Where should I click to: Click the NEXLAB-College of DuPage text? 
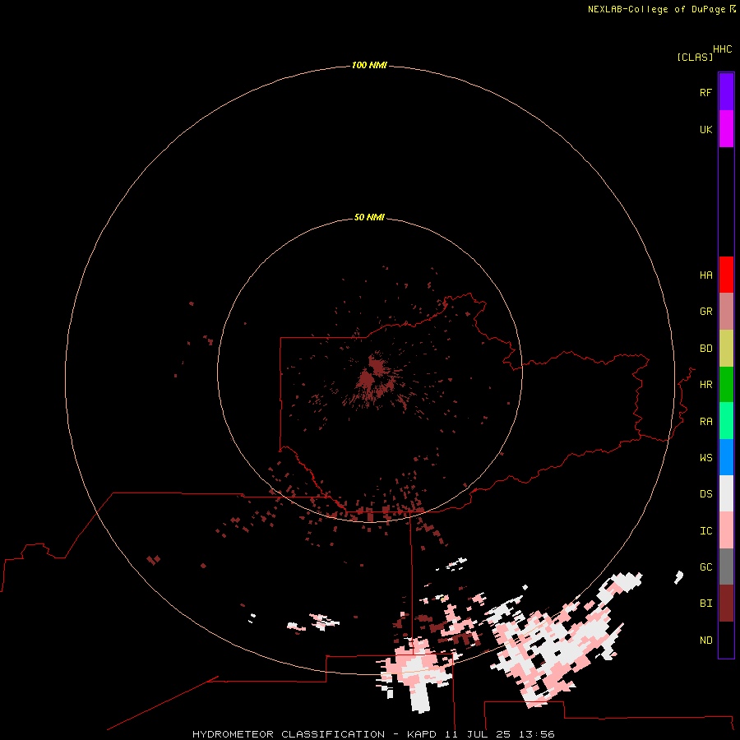coord(656,9)
